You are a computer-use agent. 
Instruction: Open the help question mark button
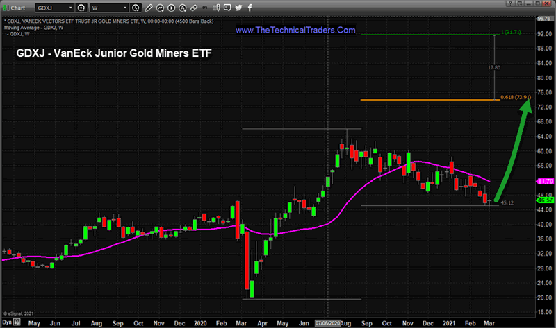[x=510, y=3]
